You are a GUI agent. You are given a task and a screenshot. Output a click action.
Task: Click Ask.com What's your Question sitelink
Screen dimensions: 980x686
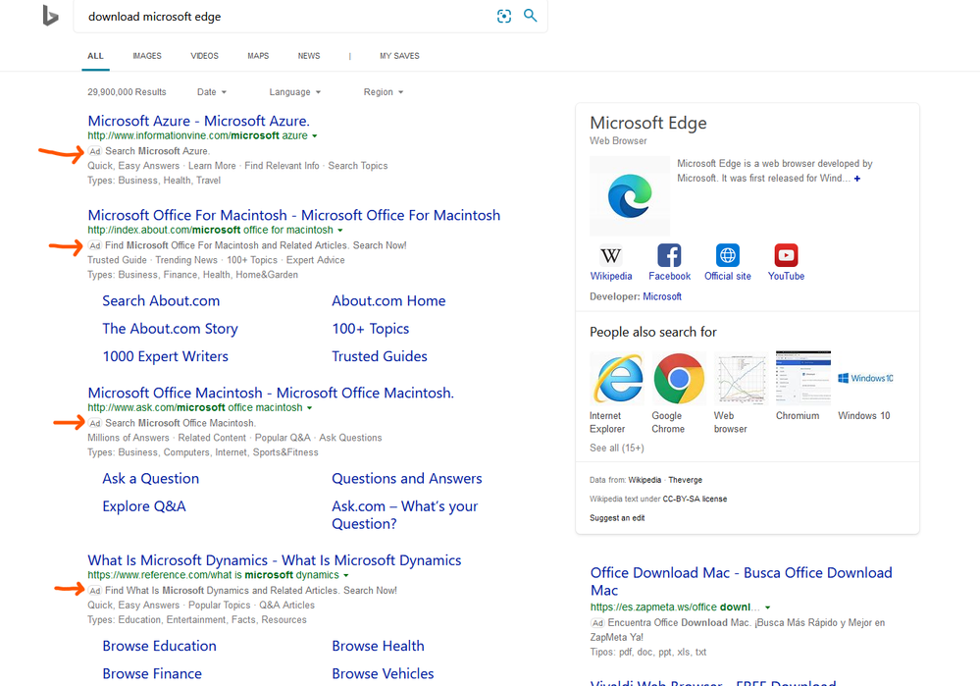(x=405, y=514)
